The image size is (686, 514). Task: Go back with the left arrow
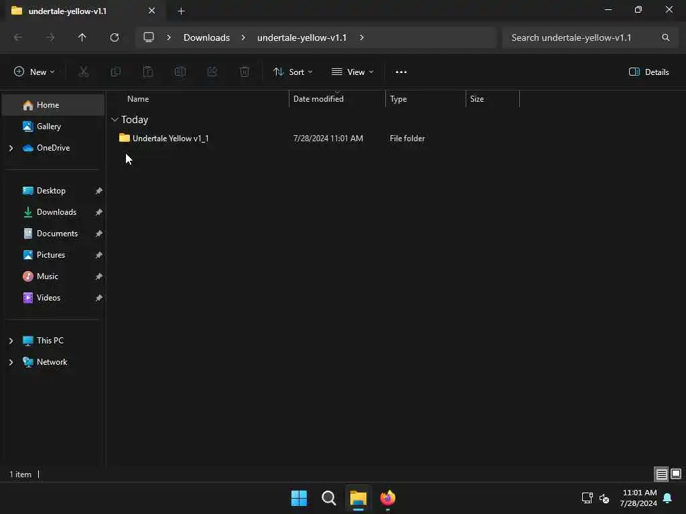coord(18,37)
